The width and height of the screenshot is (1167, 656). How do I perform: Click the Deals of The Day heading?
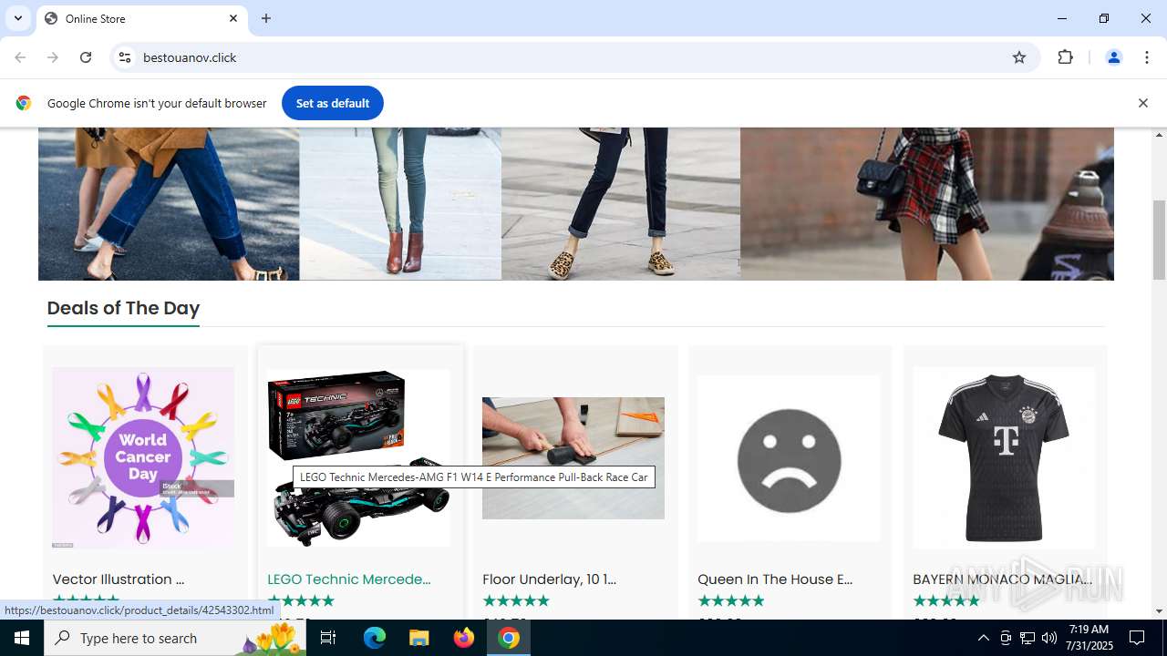click(x=123, y=308)
